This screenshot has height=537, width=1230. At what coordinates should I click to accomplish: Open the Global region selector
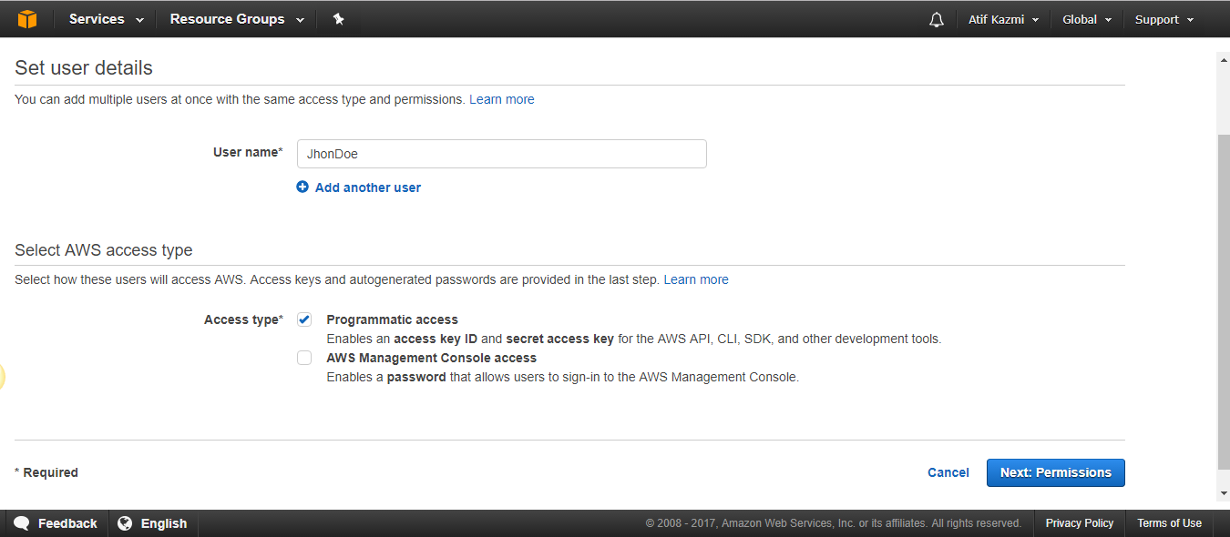pyautogui.click(x=1087, y=19)
